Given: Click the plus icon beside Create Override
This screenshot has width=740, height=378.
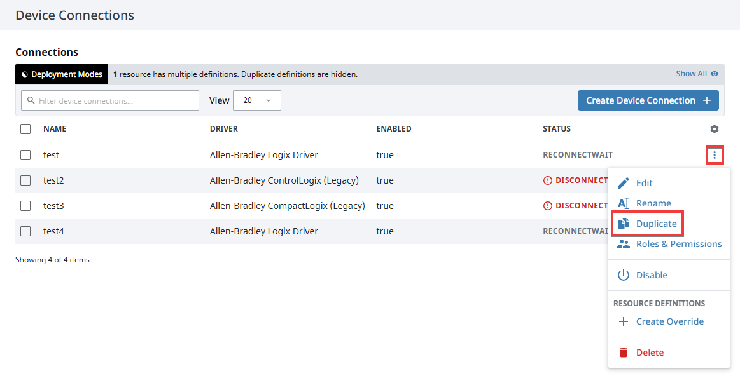Looking at the screenshot, I should point(624,321).
